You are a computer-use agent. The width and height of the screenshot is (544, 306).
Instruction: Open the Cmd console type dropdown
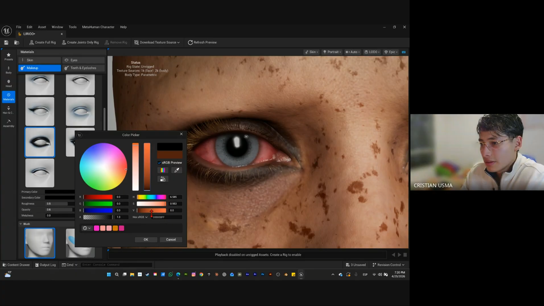(x=70, y=265)
